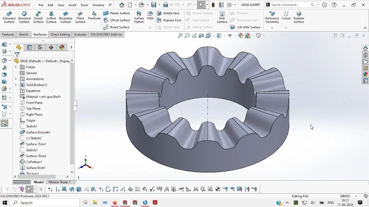Toggle the pushpin to keep menu visible
Screen dimensions: 369x207
click(x=110, y=5)
